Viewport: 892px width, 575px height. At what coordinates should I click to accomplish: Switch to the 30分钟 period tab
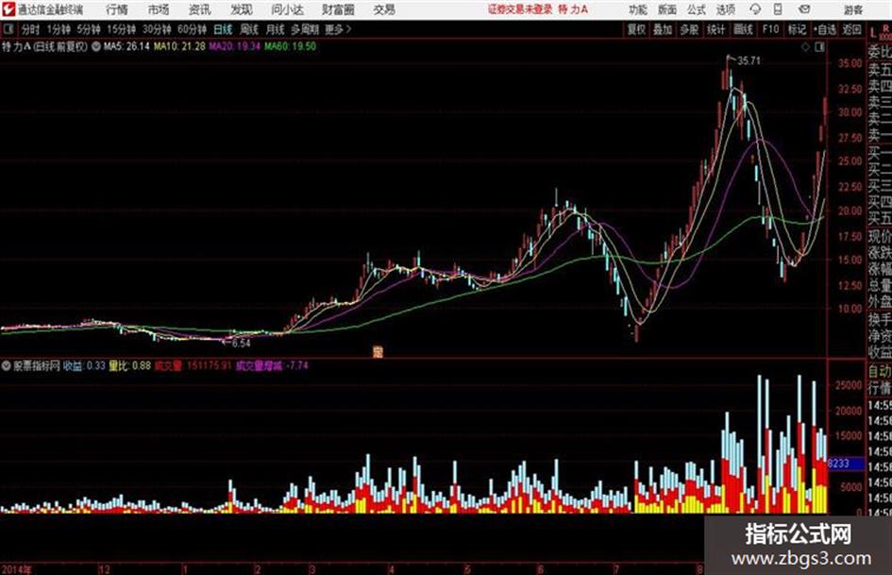coord(157,29)
